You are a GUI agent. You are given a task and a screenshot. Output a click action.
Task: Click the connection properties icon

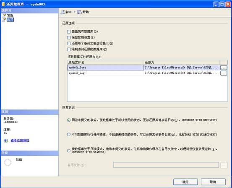tap(6, 141)
